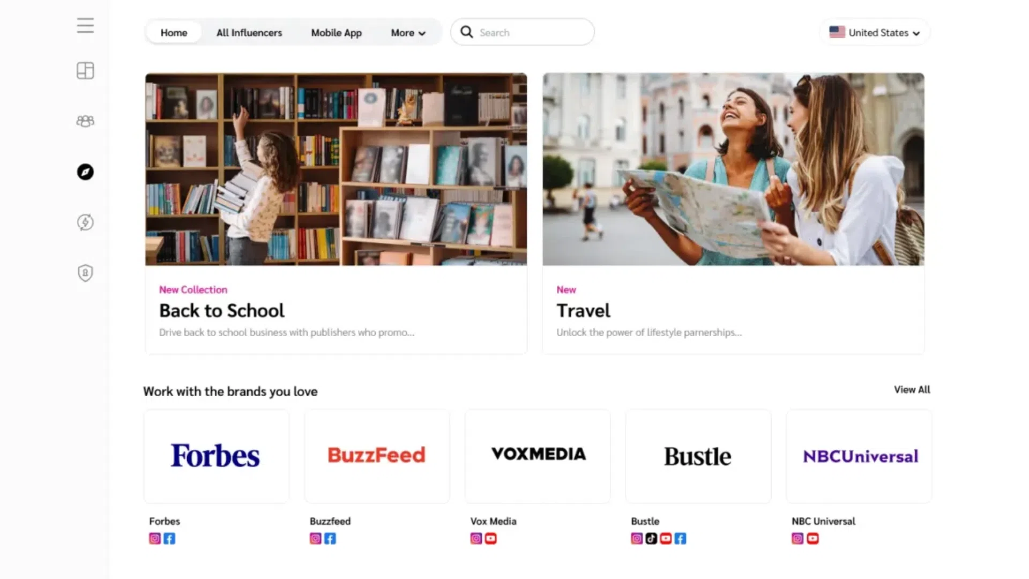This screenshot has height=579, width=1029.
Task: Click Bustle's TikTok icon
Action: (651, 538)
